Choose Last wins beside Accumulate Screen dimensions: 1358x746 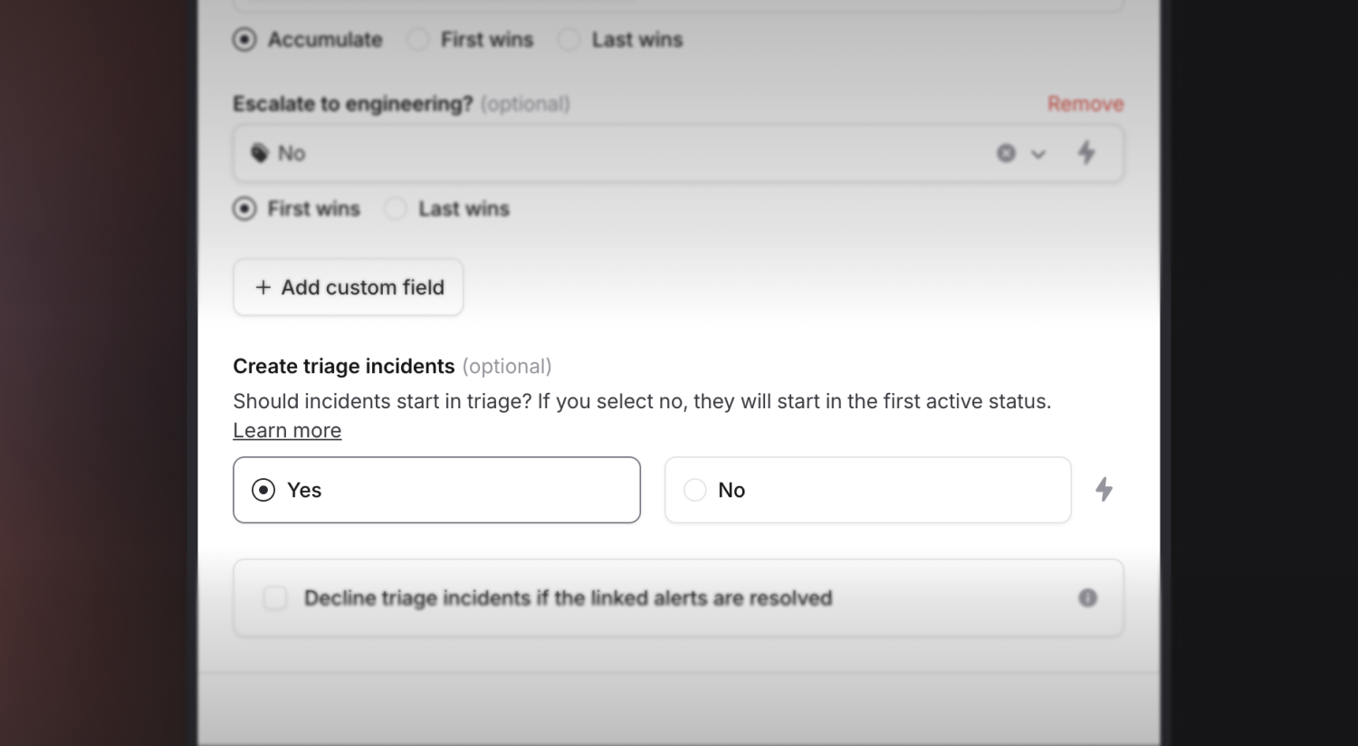pyautogui.click(x=569, y=40)
